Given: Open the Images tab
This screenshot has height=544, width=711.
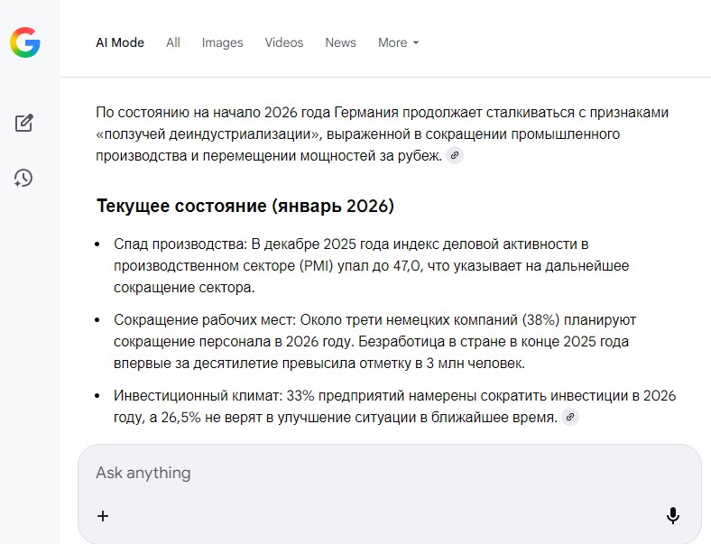Looking at the screenshot, I should coord(223,42).
